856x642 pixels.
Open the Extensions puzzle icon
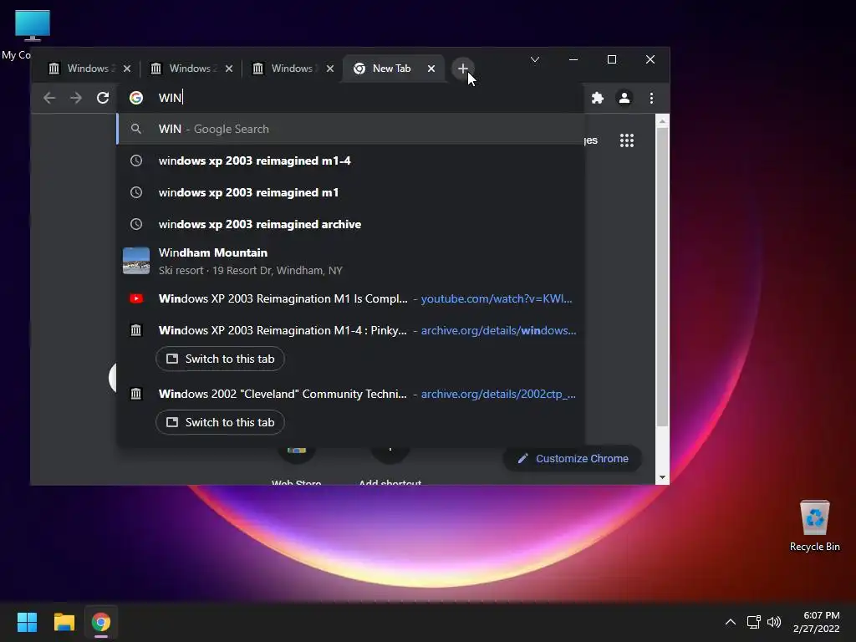click(598, 98)
